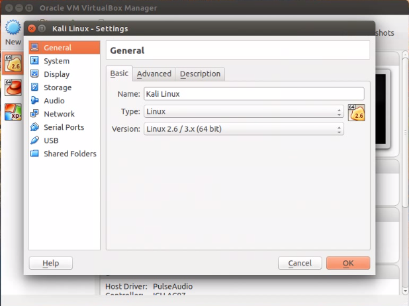Switch to the Advanced tab
Viewport: 409px width, 306px height.
coord(154,74)
